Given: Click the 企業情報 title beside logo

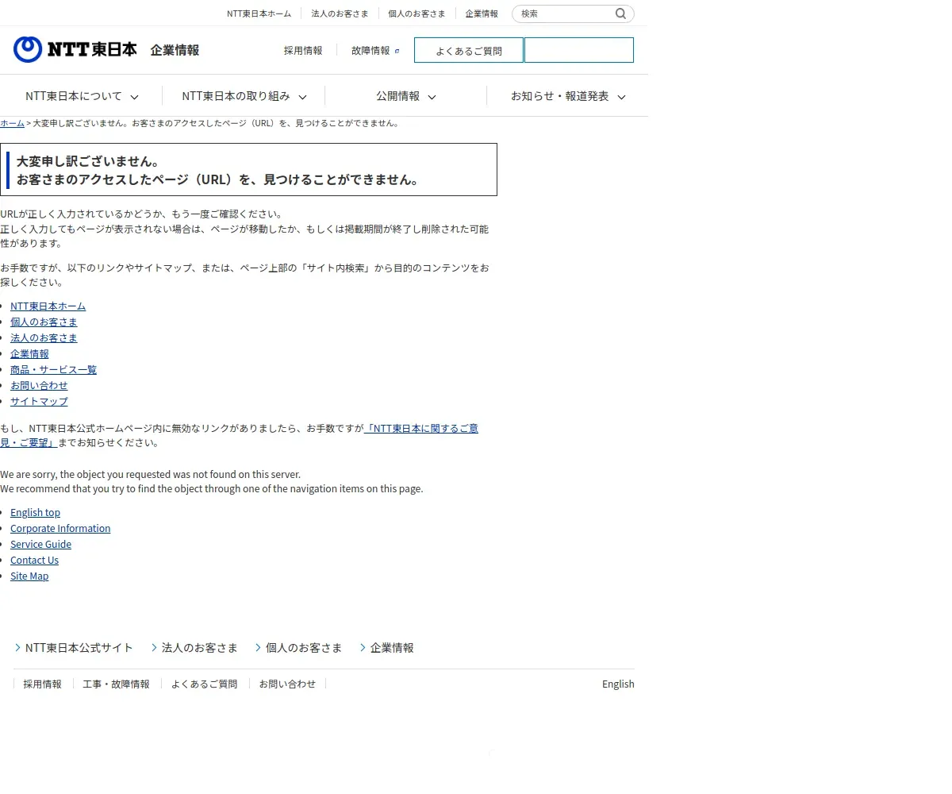Looking at the screenshot, I should (175, 50).
